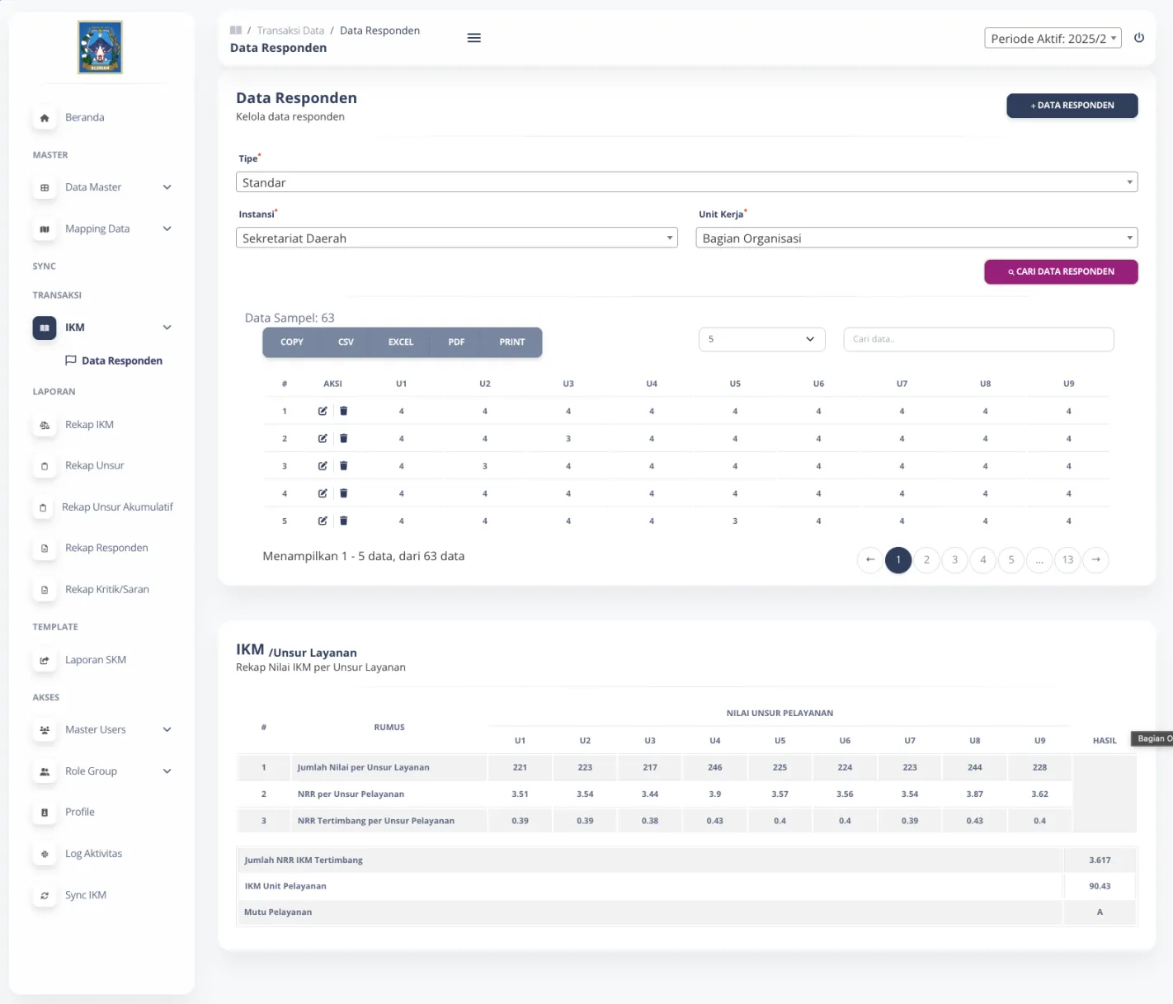The height and width of the screenshot is (1004, 1173).
Task: Export table using the Excel button
Action: click(401, 342)
